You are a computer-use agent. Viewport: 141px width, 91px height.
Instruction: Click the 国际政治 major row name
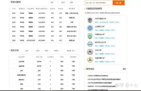(21, 80)
